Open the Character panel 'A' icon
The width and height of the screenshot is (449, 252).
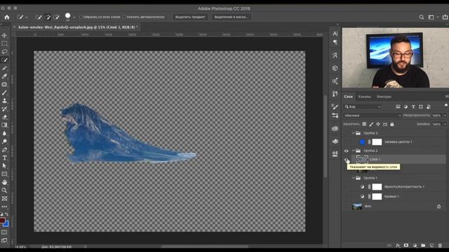(x=335, y=34)
